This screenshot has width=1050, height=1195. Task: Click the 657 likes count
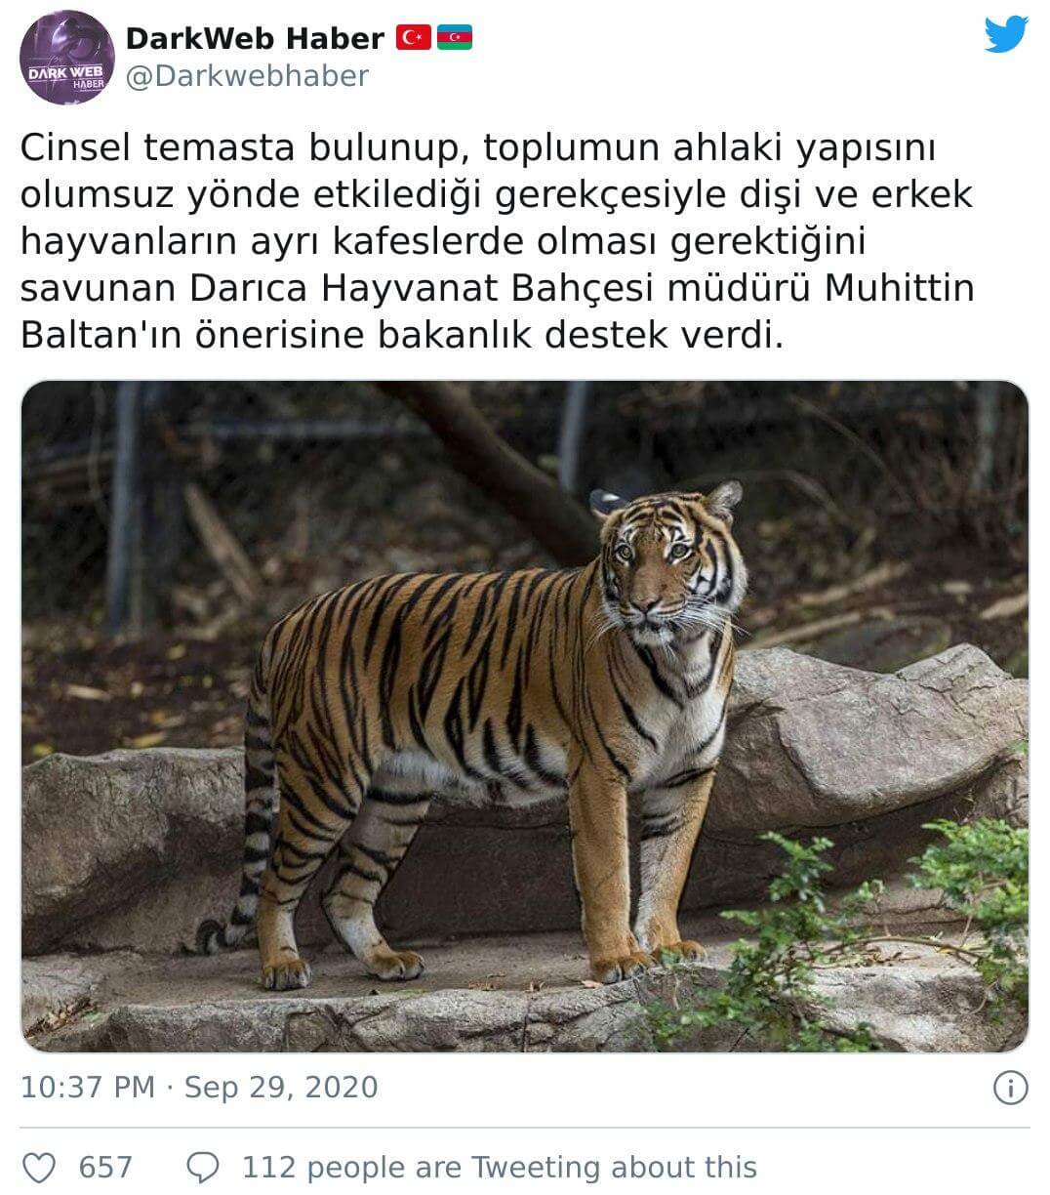tap(105, 1167)
